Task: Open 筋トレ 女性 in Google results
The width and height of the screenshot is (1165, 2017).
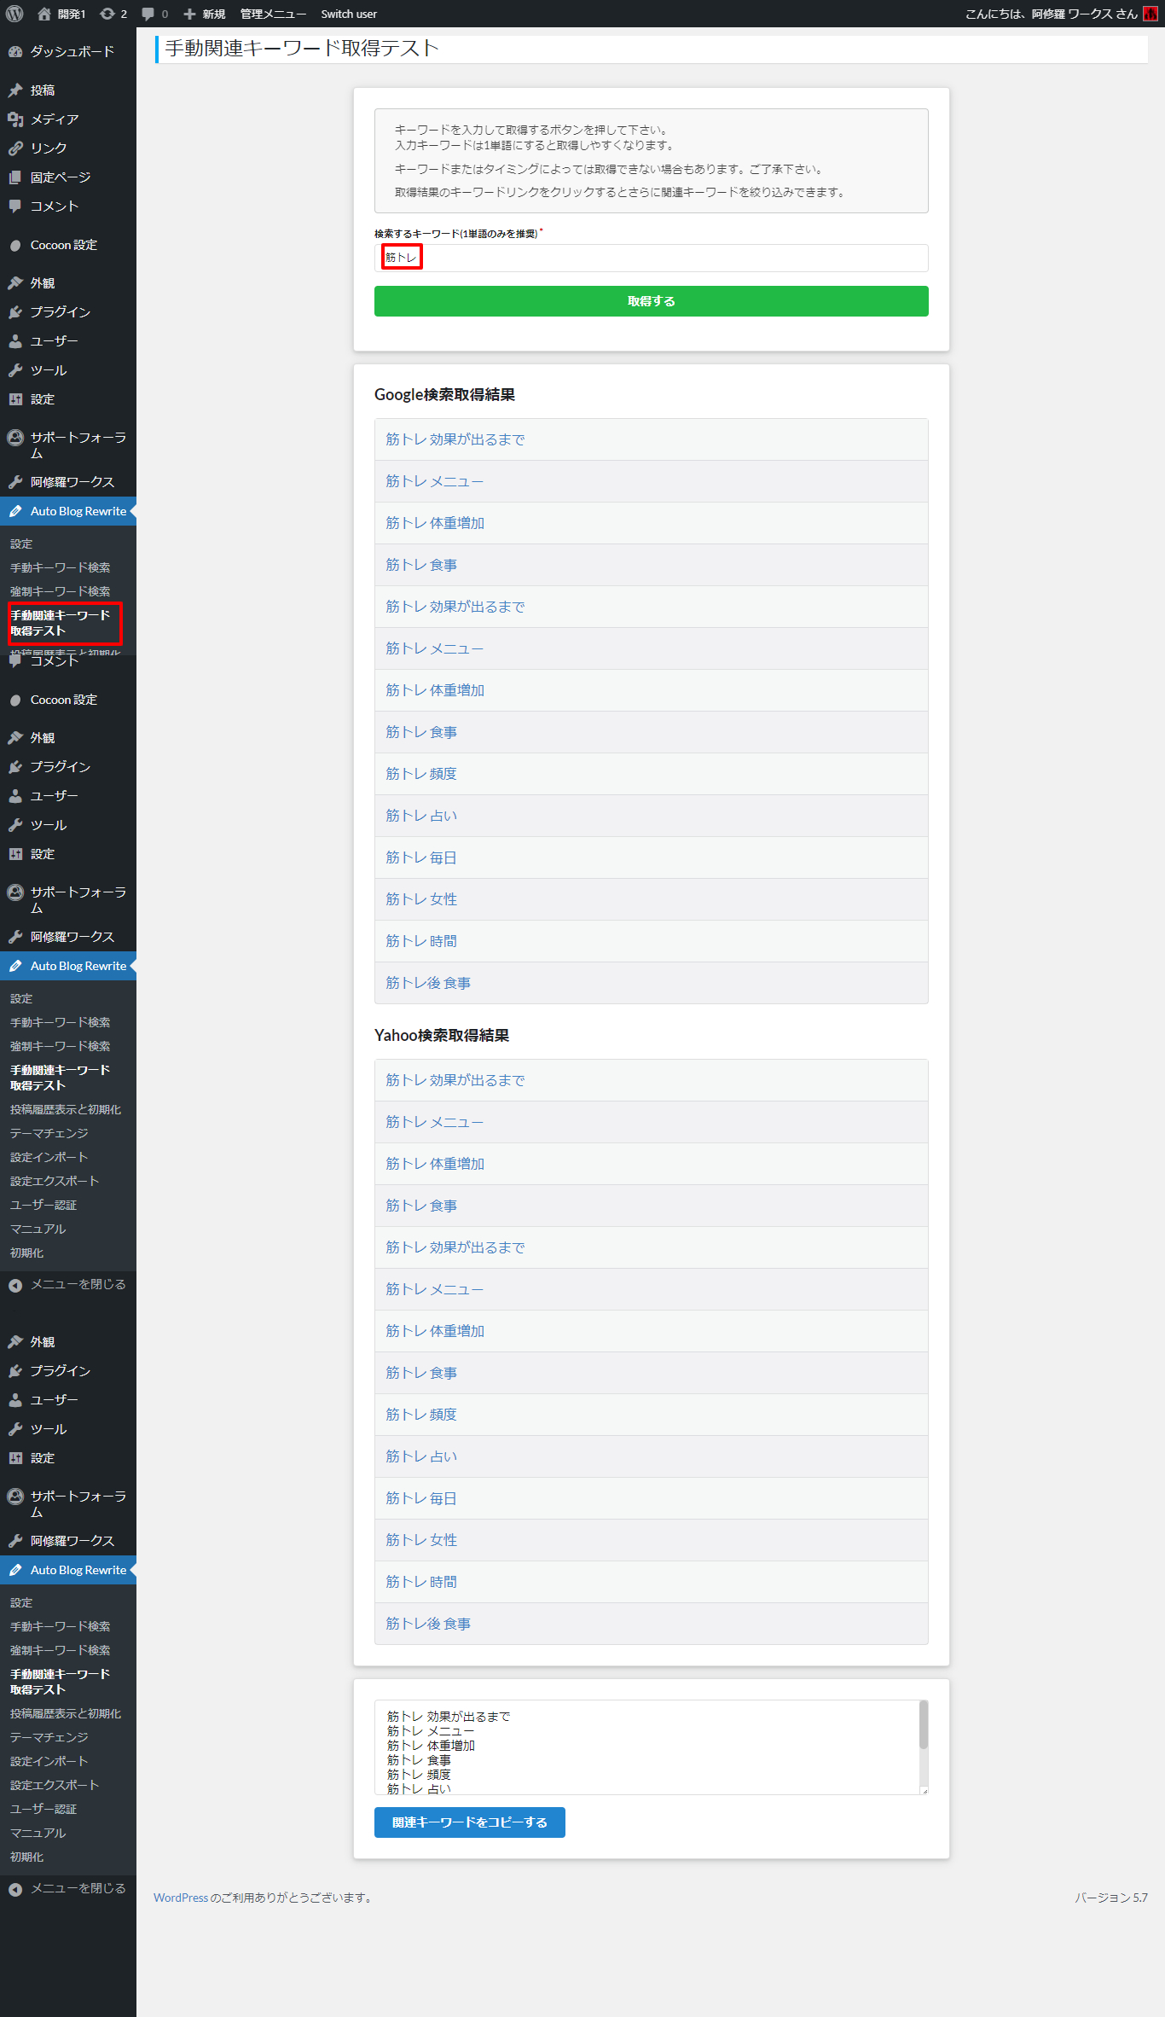Action: [421, 899]
